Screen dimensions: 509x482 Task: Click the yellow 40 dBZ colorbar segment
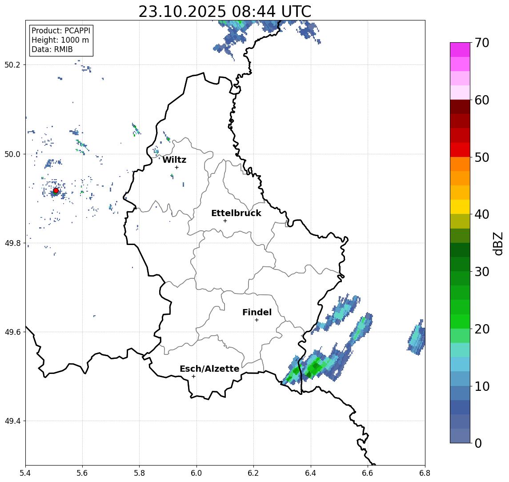[460, 207]
